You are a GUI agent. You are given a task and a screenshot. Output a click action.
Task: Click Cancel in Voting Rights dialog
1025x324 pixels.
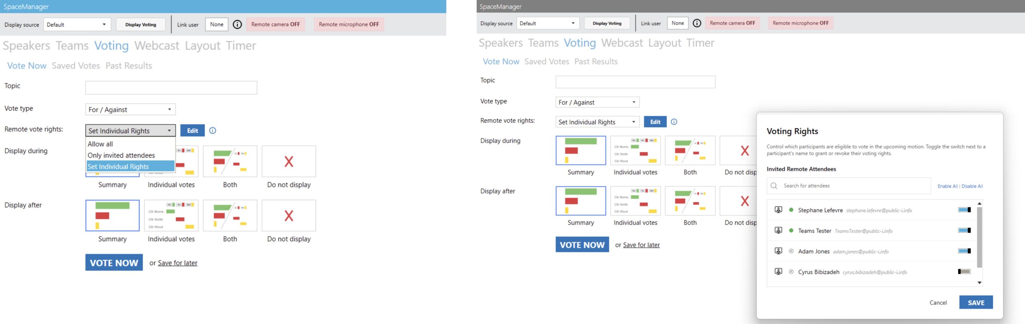(938, 302)
